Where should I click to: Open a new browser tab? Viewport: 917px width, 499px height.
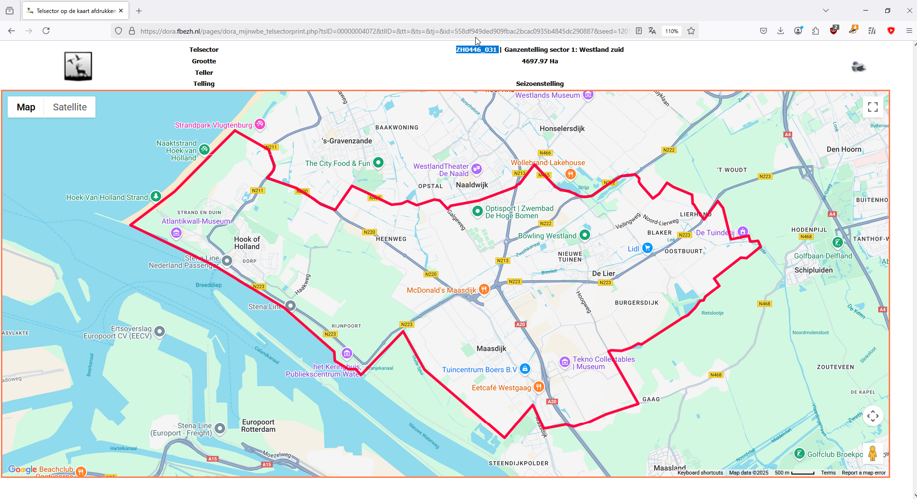(x=139, y=11)
